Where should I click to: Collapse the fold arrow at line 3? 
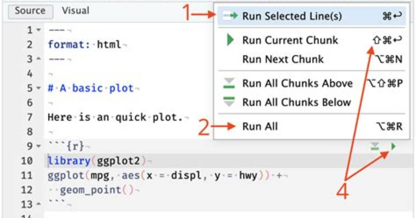[39, 59]
